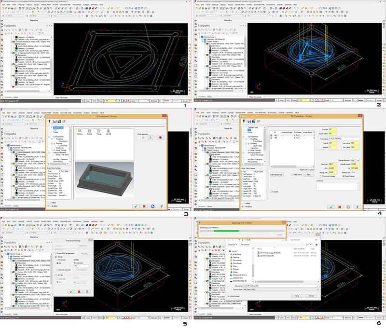Click apply circle icon in tool-page Pocket dialog
Image resolution: width=386 pixels, height=330 pixels.
tap(348, 207)
